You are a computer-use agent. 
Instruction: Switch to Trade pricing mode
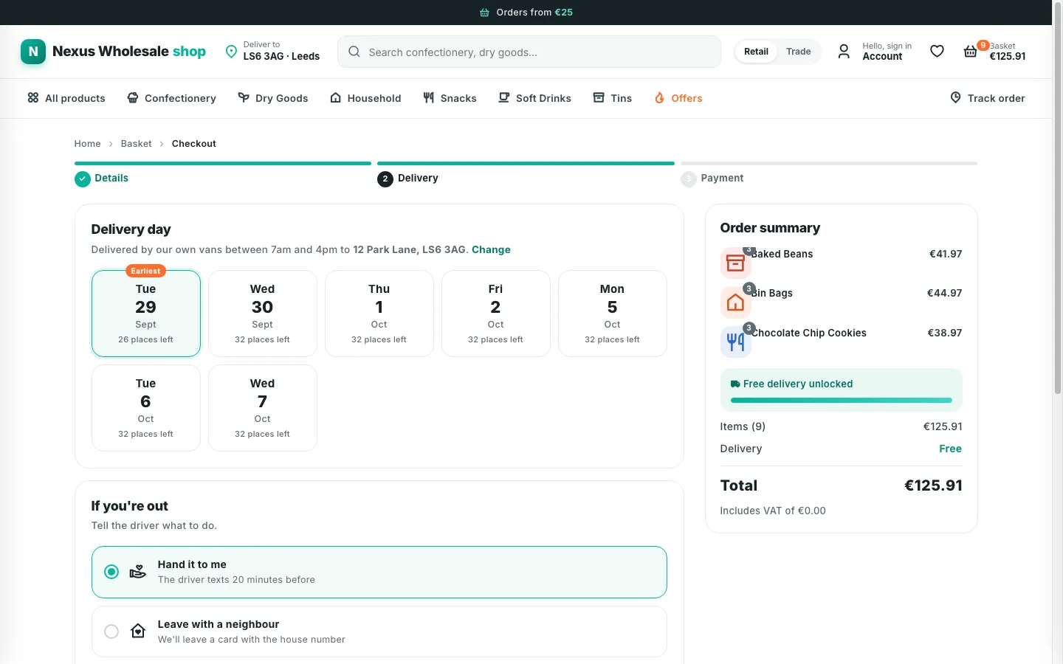click(798, 52)
